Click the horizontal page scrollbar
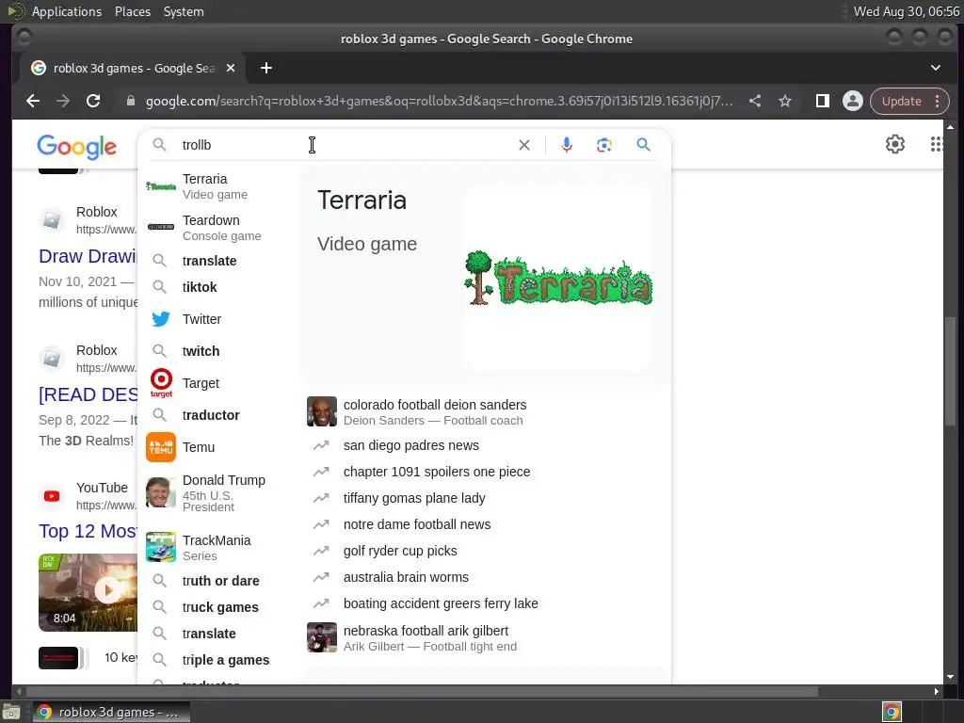 [421, 692]
